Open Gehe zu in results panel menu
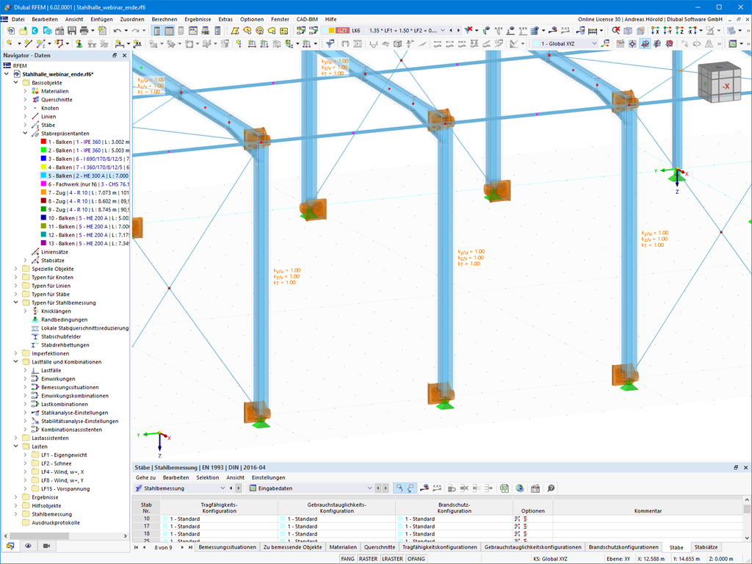Viewport: 752px width, 564px height. 145,477
